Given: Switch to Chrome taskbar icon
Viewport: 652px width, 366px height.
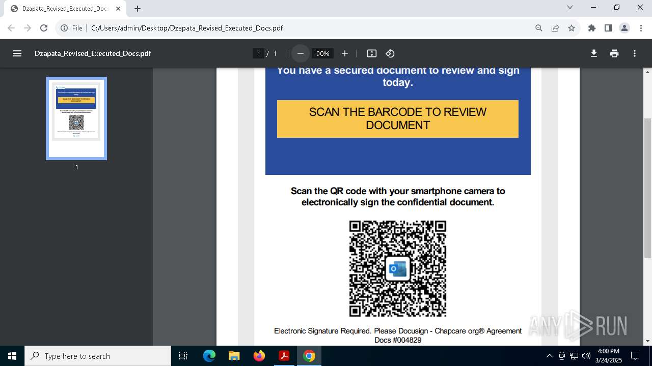Looking at the screenshot, I should (309, 356).
